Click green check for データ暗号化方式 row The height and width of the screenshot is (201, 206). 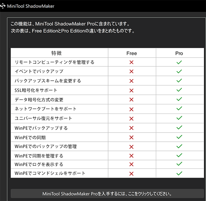click(179, 99)
